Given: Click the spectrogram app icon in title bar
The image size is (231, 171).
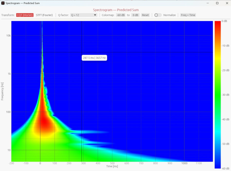Looking at the screenshot, I should tap(3, 3).
